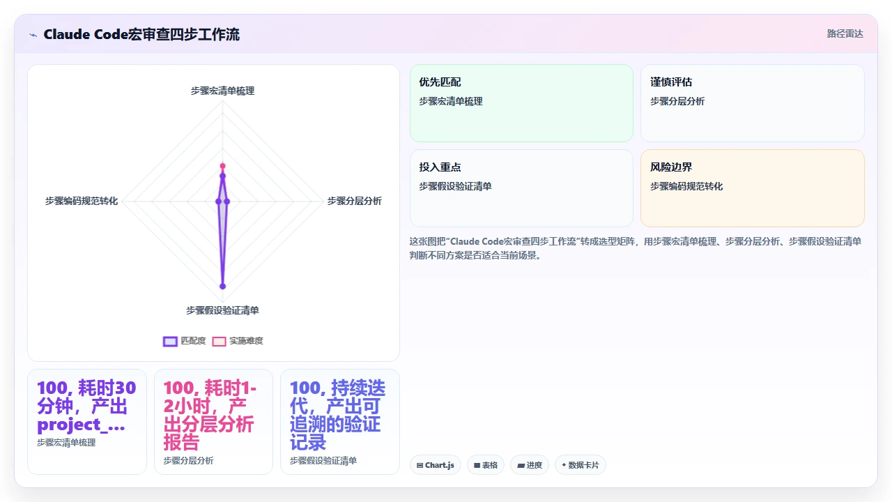
Task: Toggle the 实施难度 legend entry
Action: [238, 341]
